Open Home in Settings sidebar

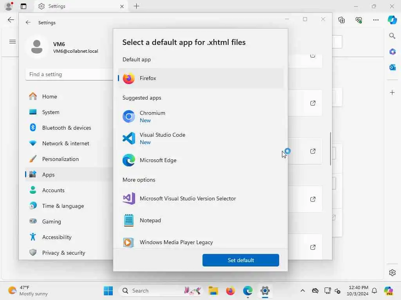point(69,96)
